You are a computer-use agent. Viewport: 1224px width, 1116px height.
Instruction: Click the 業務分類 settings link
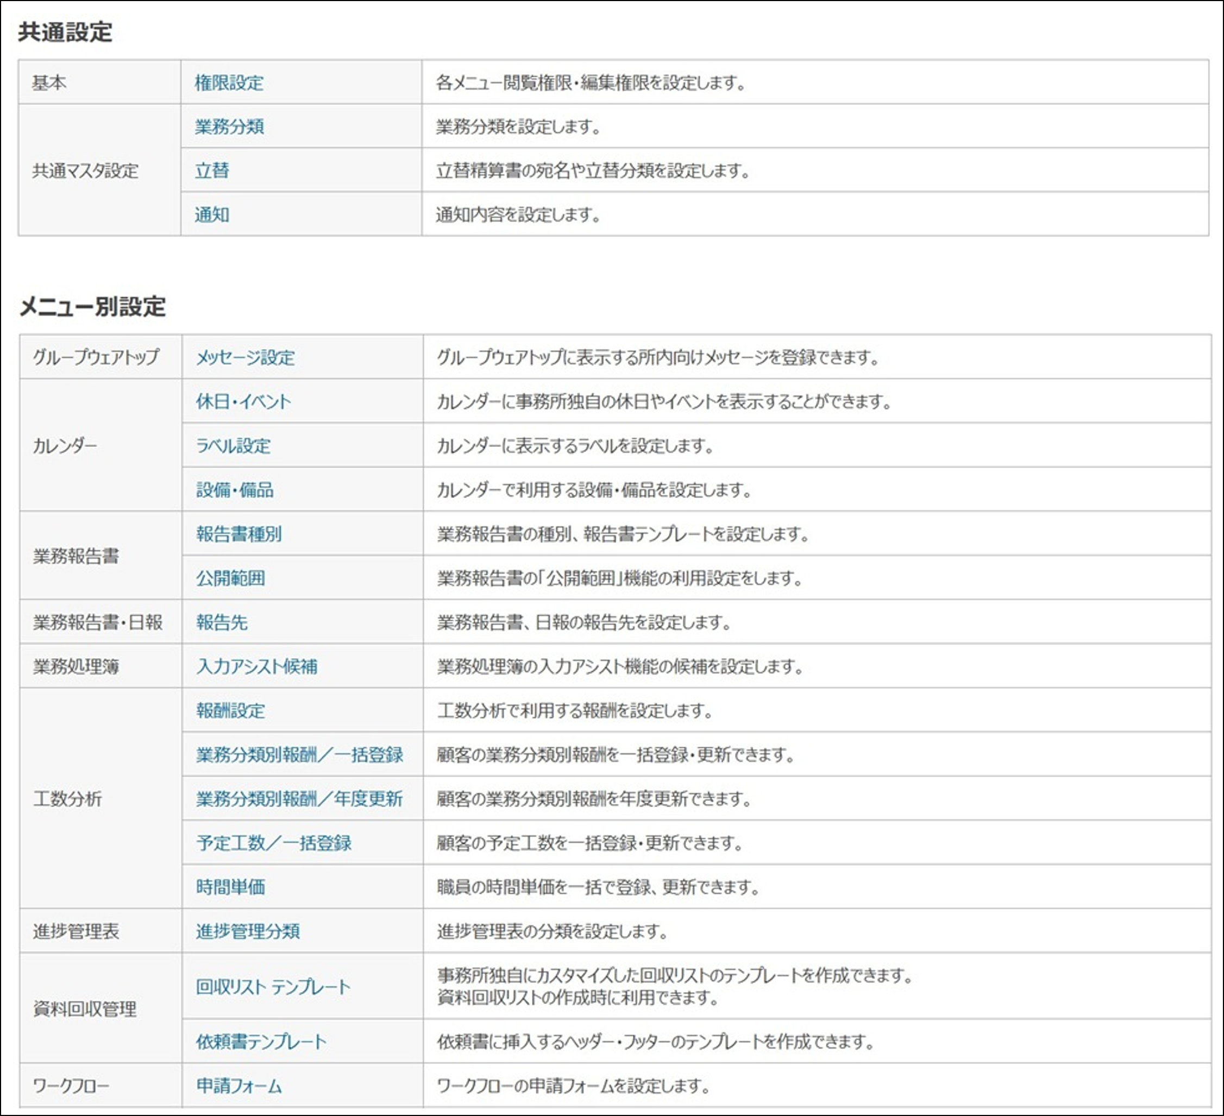[229, 127]
